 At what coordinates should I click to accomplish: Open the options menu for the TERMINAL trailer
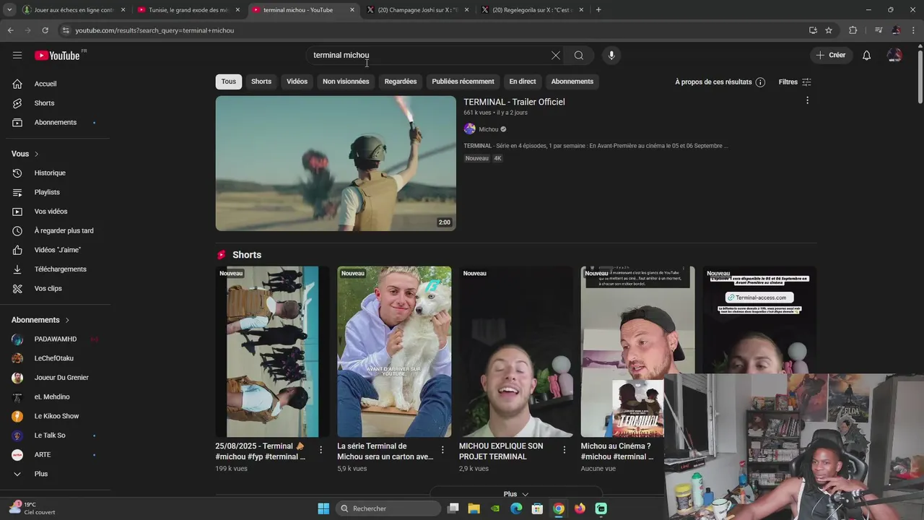pos(807,100)
